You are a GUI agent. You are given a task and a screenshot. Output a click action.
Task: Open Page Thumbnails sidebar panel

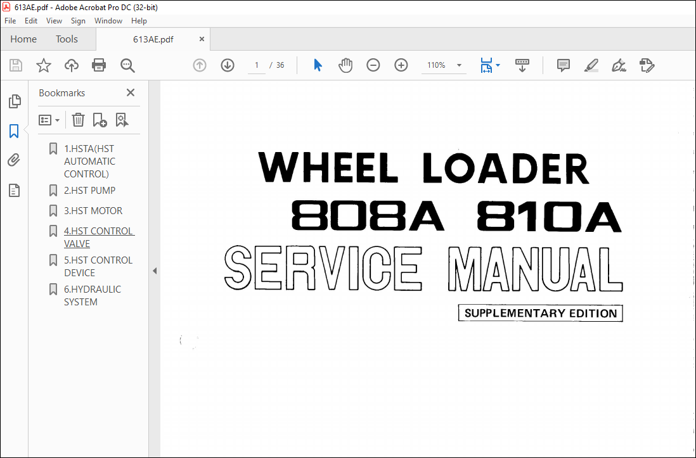click(x=14, y=101)
